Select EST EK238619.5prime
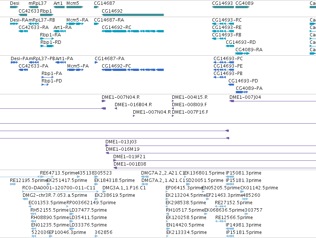 tap(96, 199)
